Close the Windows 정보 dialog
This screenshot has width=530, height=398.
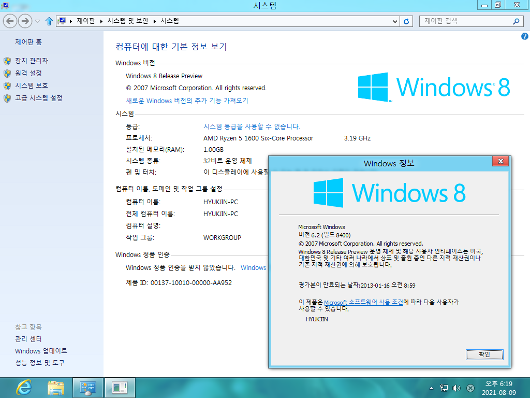(x=500, y=162)
